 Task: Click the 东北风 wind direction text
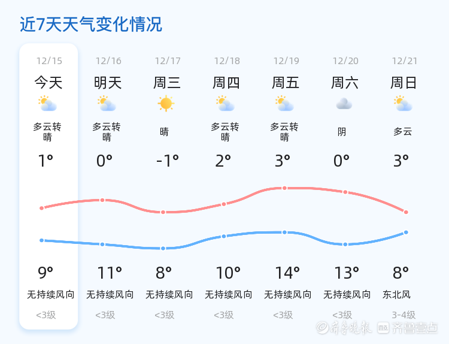coord(398,295)
